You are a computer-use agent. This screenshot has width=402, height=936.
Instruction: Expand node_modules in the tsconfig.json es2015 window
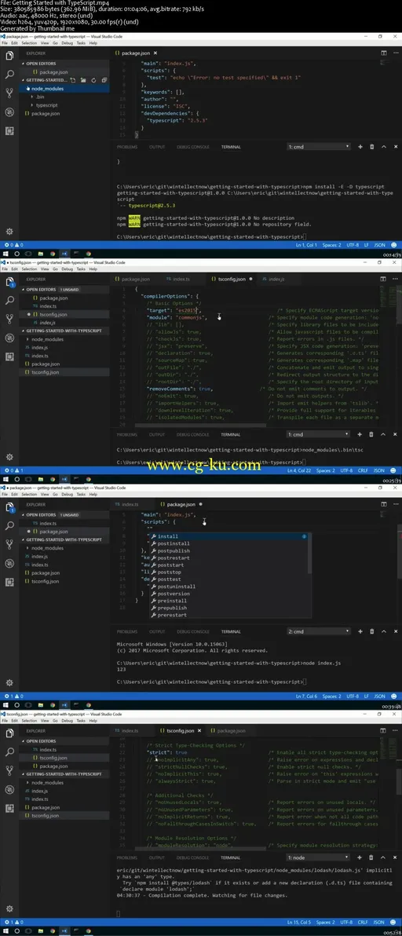coord(64,339)
